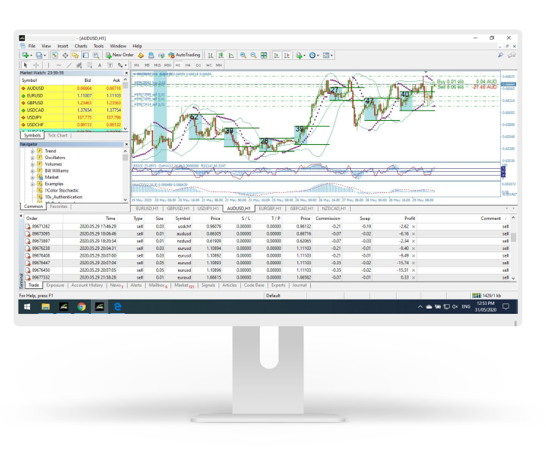
Task: Toggle the Terminal window icon
Action: (86, 55)
